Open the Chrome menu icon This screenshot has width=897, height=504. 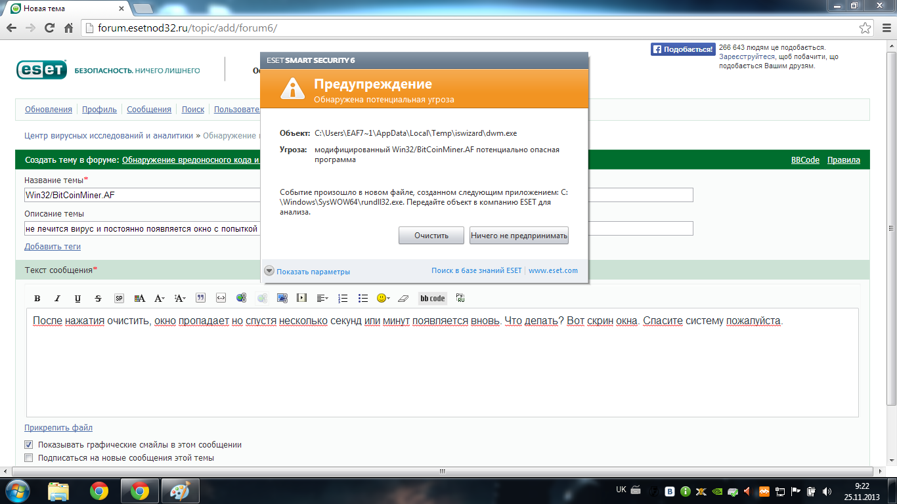(x=885, y=28)
